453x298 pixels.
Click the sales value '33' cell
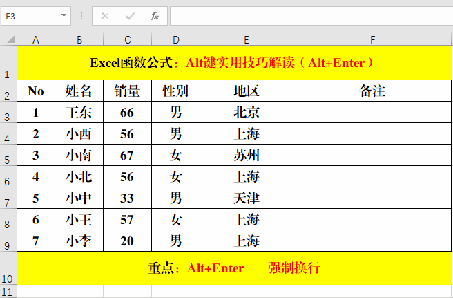coord(127,198)
